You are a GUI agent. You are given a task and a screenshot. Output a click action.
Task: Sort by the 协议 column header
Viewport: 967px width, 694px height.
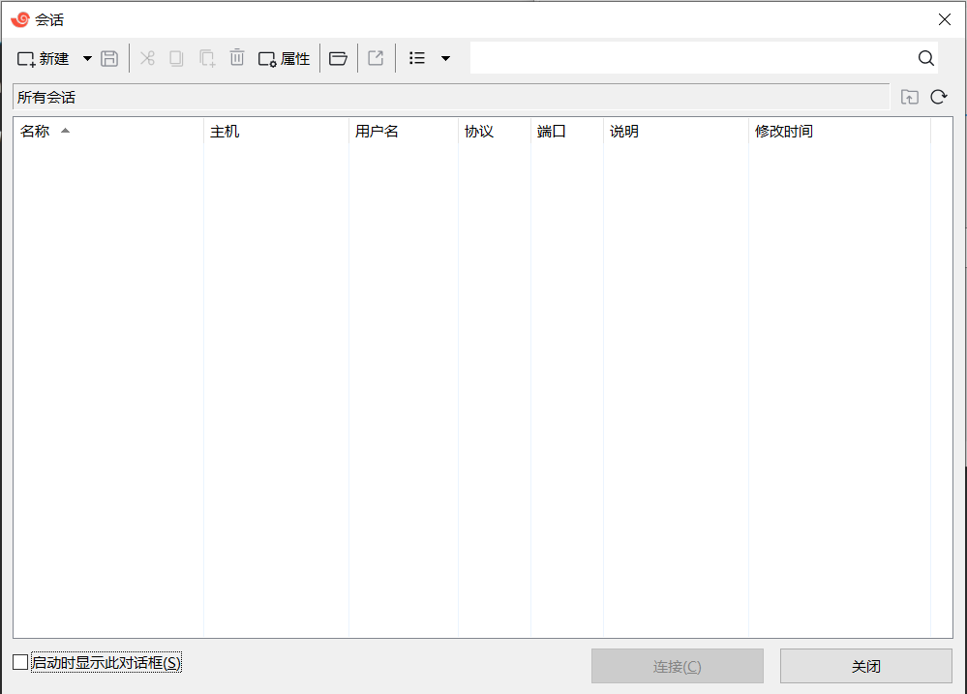point(495,132)
